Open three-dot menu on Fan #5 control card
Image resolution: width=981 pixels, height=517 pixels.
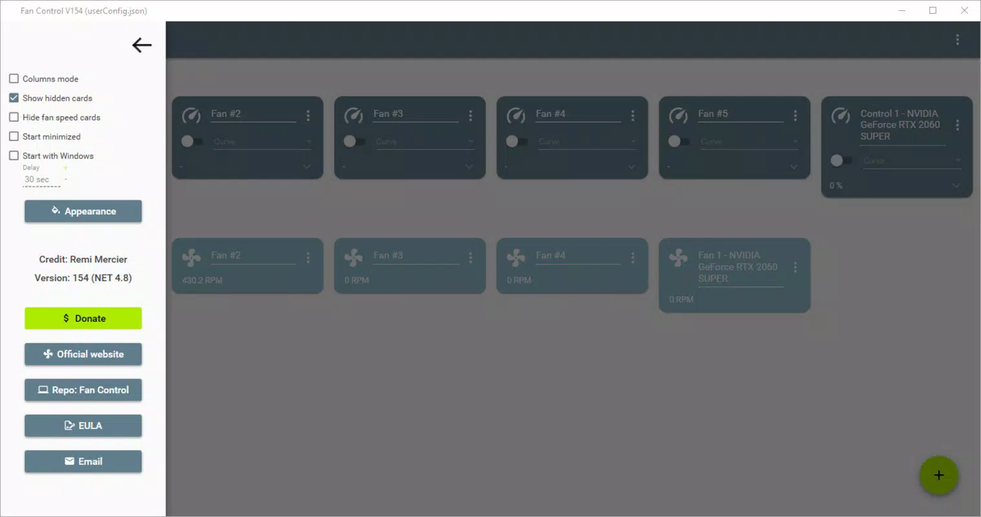[795, 115]
